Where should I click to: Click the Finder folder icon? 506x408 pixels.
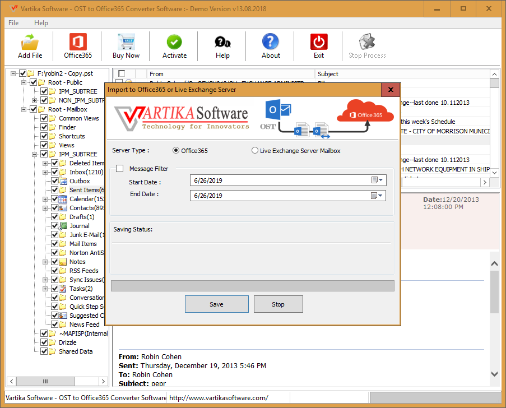pyautogui.click(x=52, y=127)
